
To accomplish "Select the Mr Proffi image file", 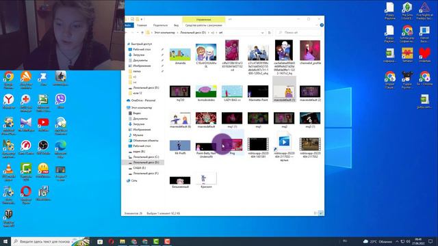I will pos(180,148).
